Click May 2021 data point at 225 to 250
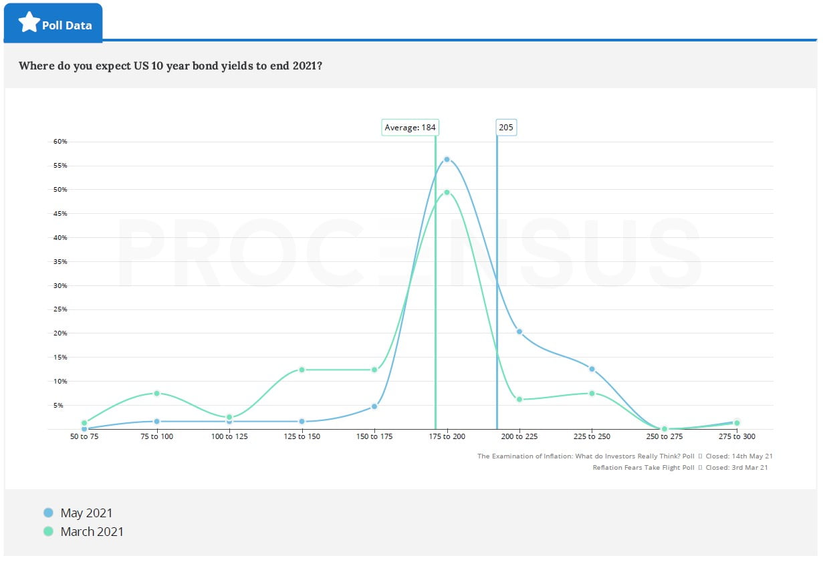 pyautogui.click(x=592, y=369)
